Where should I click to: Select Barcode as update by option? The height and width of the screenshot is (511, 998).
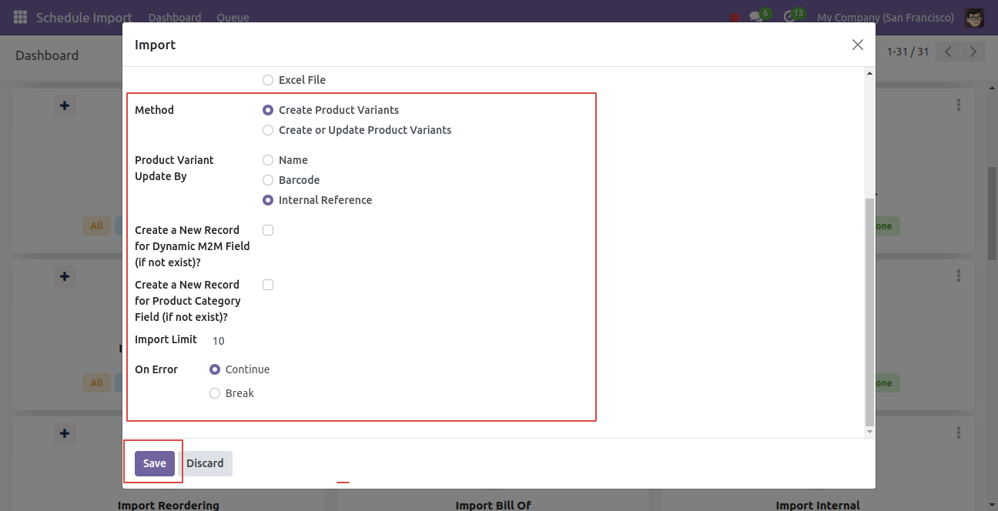(x=268, y=180)
